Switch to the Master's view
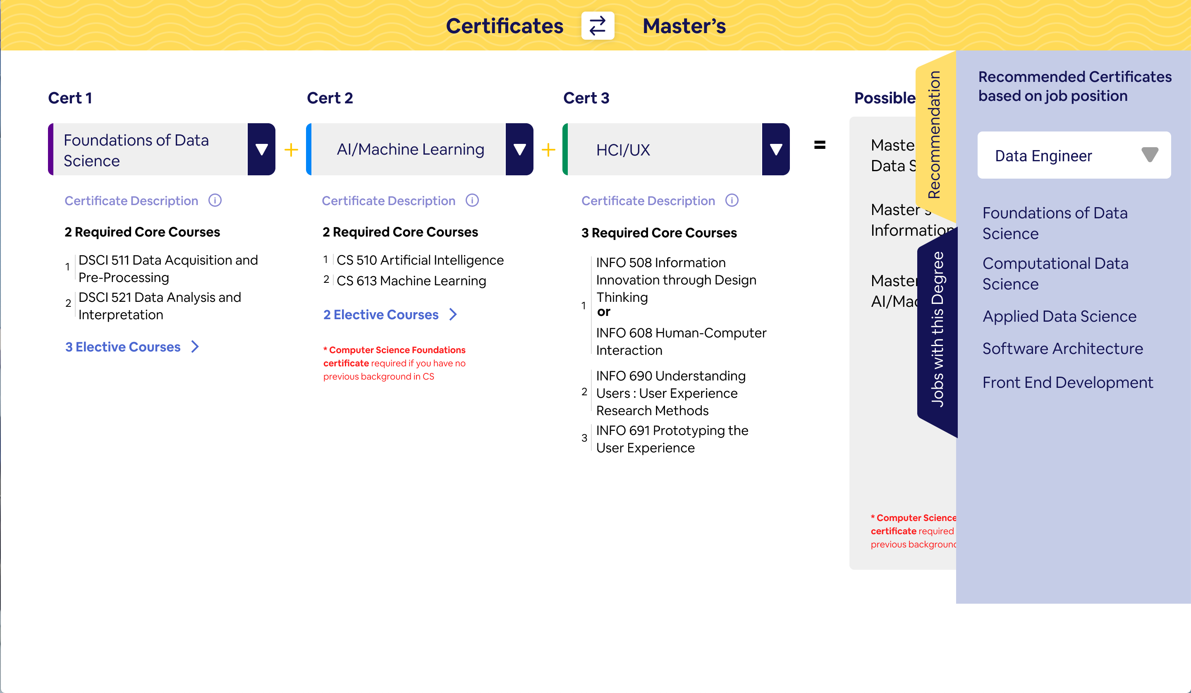The width and height of the screenshot is (1191, 693). (x=684, y=26)
